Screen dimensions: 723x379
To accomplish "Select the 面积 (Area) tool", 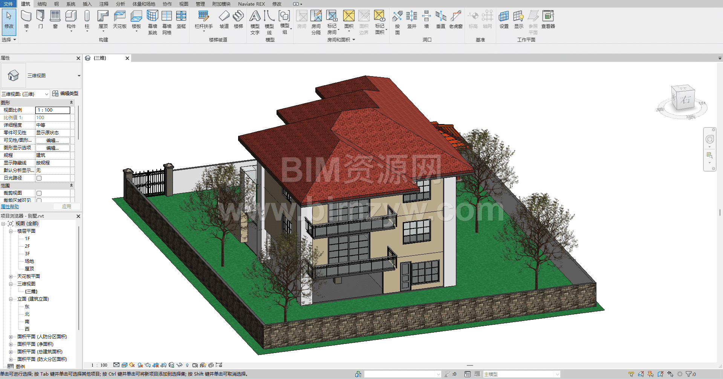I will 349,20.
